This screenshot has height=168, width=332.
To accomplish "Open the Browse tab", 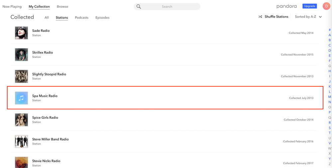I will pyautogui.click(x=62, y=7).
